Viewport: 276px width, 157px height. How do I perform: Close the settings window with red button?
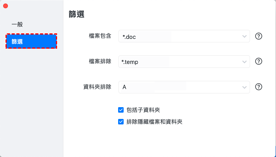point(6,6)
